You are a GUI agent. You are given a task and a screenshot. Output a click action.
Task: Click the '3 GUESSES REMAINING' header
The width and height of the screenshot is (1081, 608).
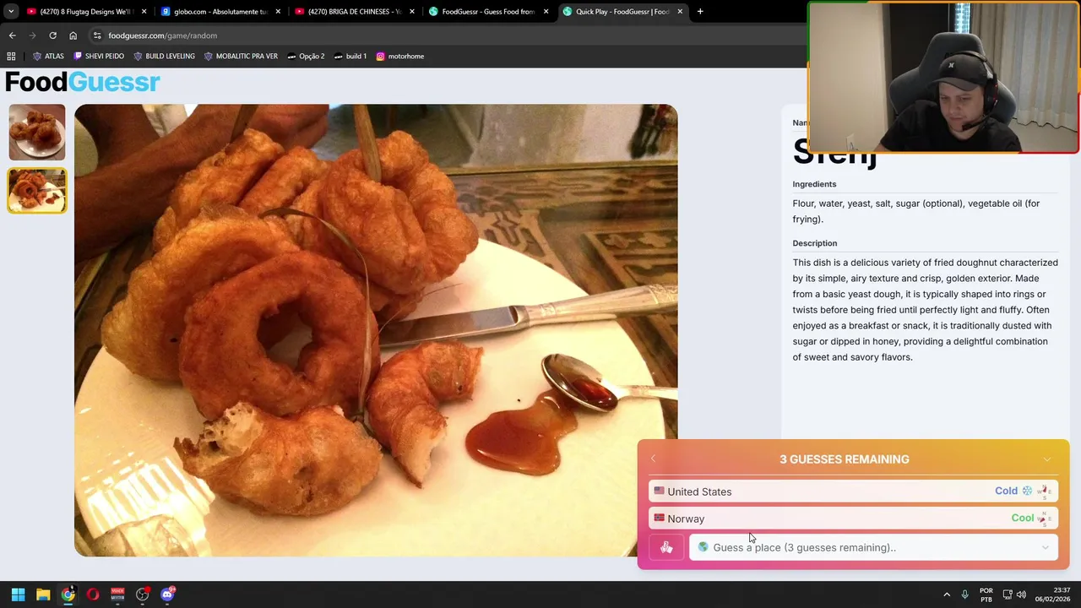(x=845, y=459)
